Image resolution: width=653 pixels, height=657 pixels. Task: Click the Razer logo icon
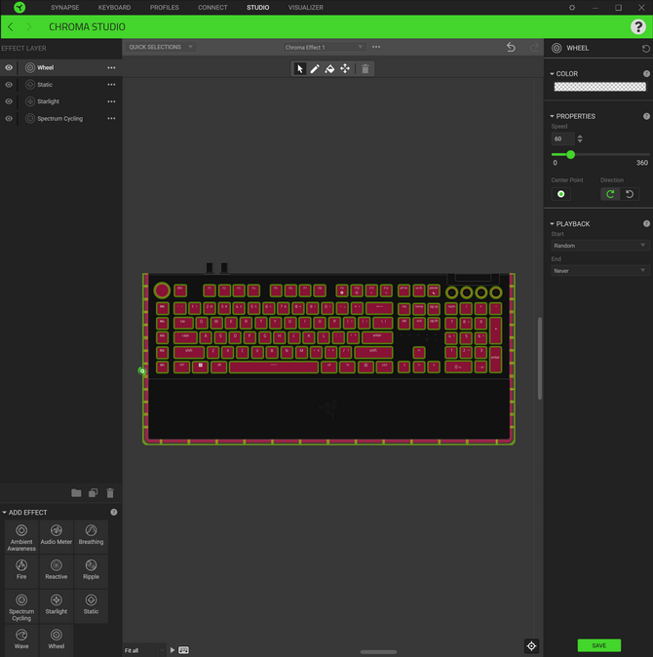19,7
